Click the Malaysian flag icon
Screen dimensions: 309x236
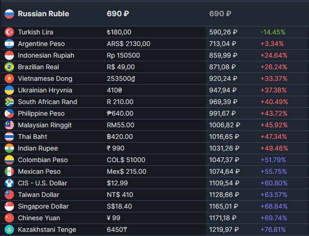click(x=9, y=125)
